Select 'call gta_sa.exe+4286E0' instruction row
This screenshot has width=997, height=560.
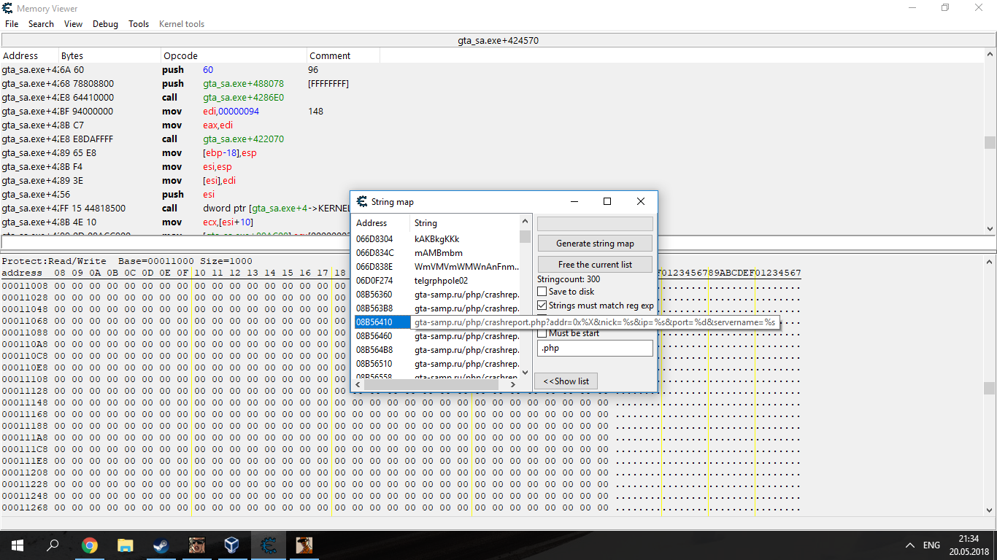491,98
